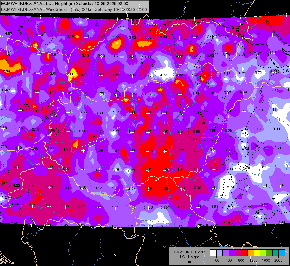
Task: Click the grid value 8.18
Action: pos(194,37)
